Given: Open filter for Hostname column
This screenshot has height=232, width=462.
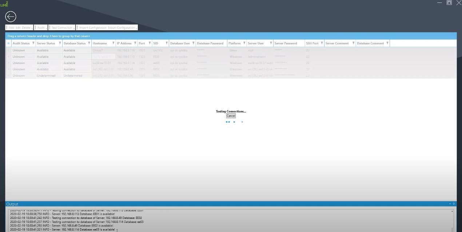Looking at the screenshot, I should pos(113,43).
